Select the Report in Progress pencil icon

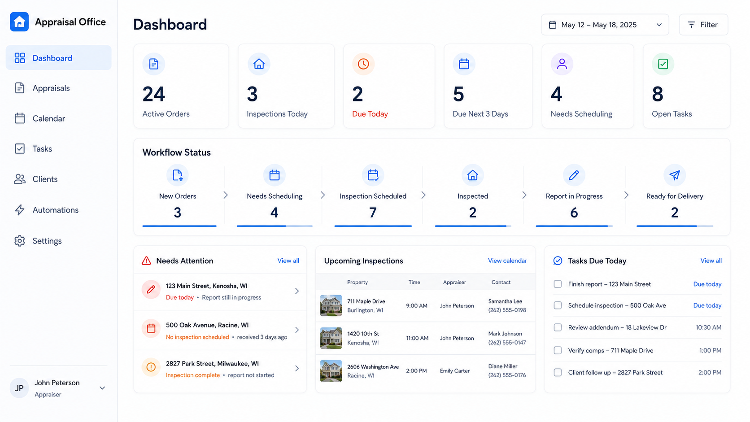pyautogui.click(x=574, y=175)
